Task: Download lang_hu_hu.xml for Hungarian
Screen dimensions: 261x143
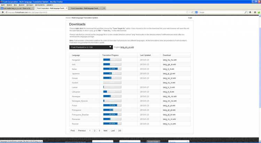Action: point(169,60)
